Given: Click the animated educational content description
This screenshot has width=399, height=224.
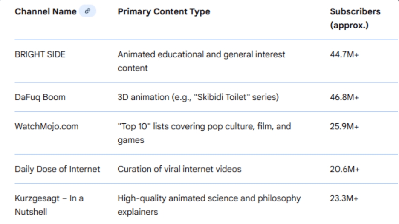Looking at the screenshot, I should 201,61.
